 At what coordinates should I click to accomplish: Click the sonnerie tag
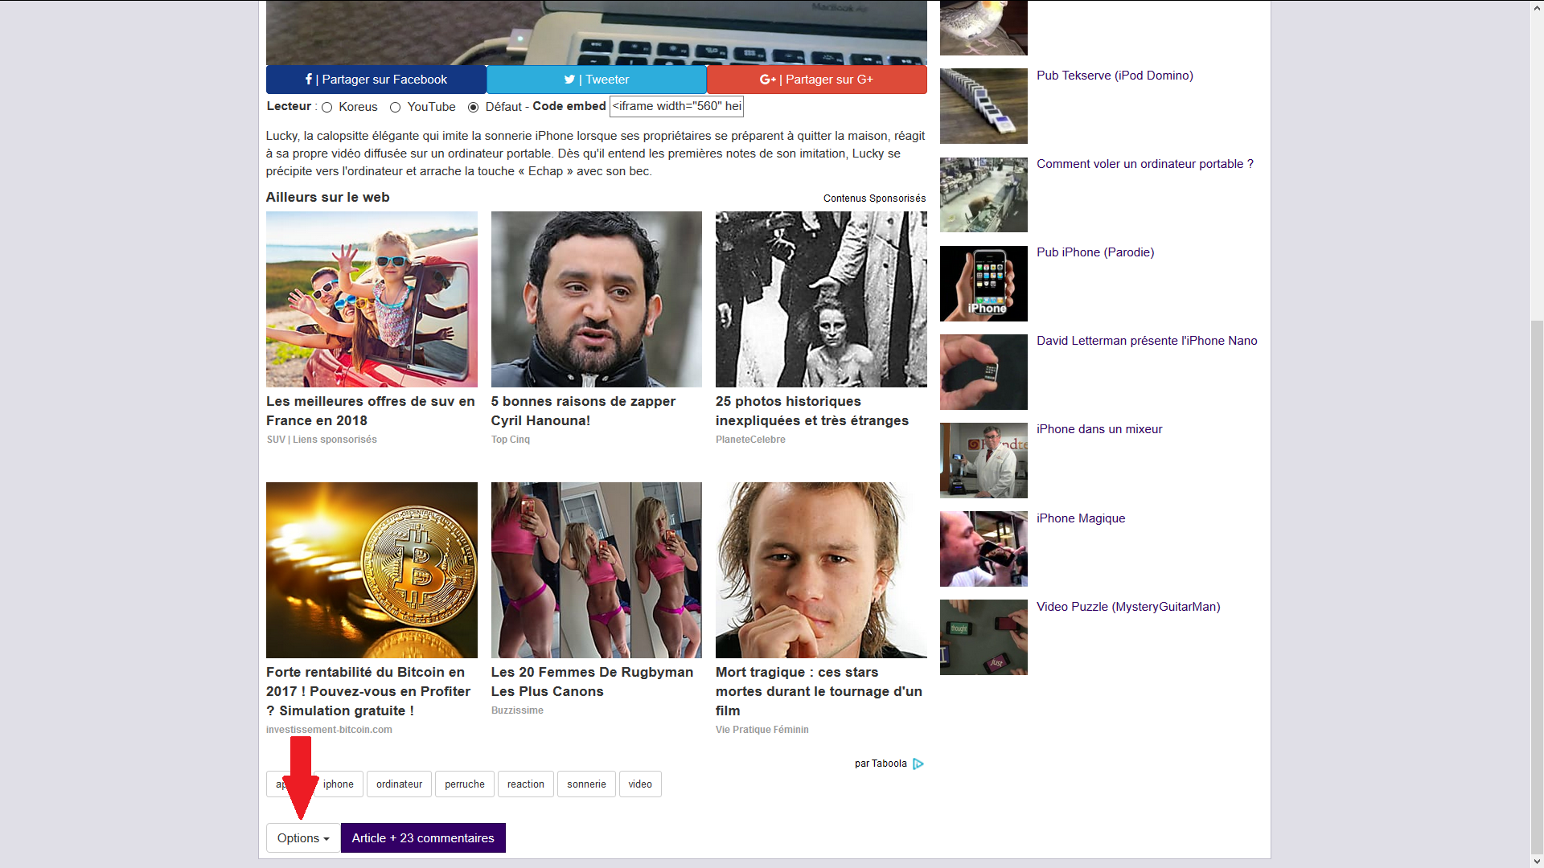tap(586, 784)
